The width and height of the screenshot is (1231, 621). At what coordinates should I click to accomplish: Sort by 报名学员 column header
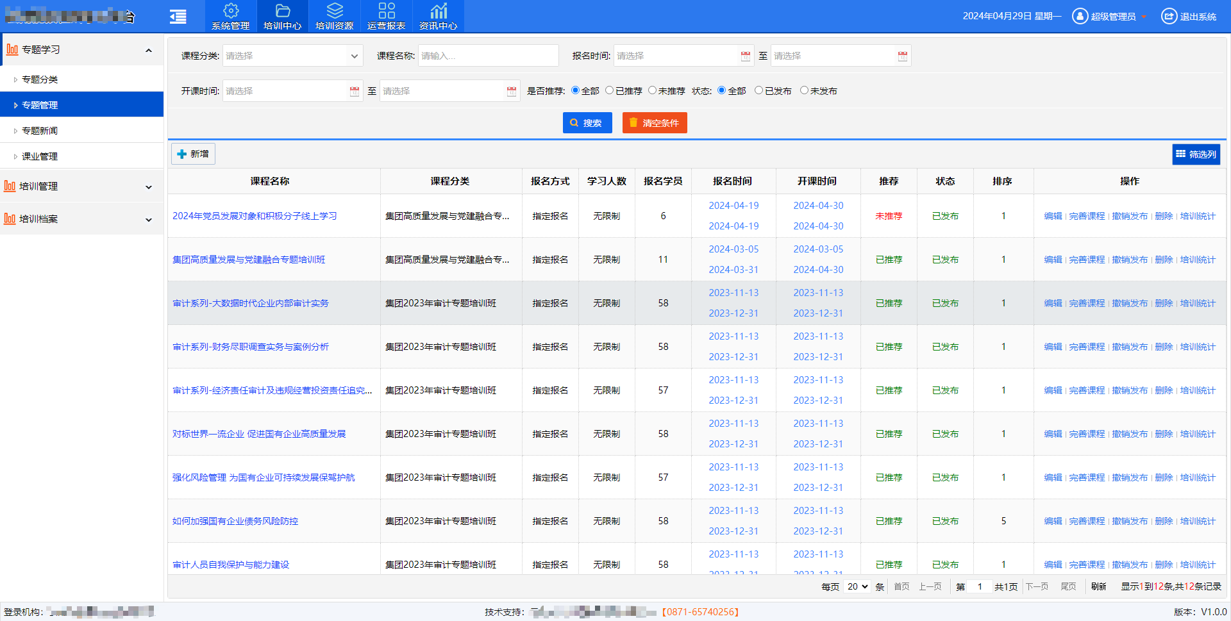point(663,181)
